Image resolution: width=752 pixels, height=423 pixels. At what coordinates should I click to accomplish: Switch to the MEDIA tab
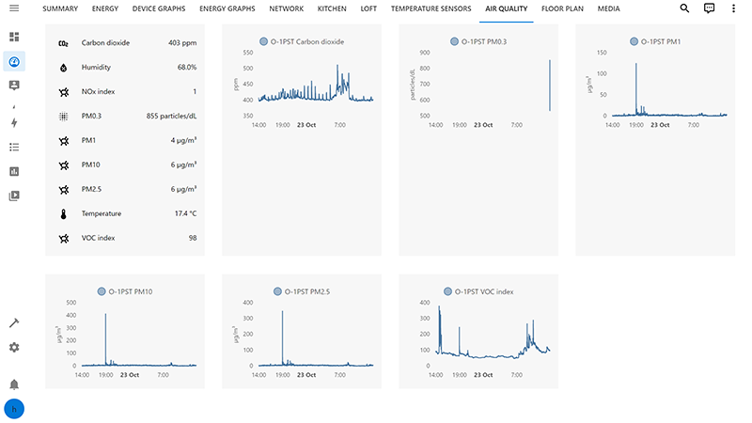(x=608, y=8)
